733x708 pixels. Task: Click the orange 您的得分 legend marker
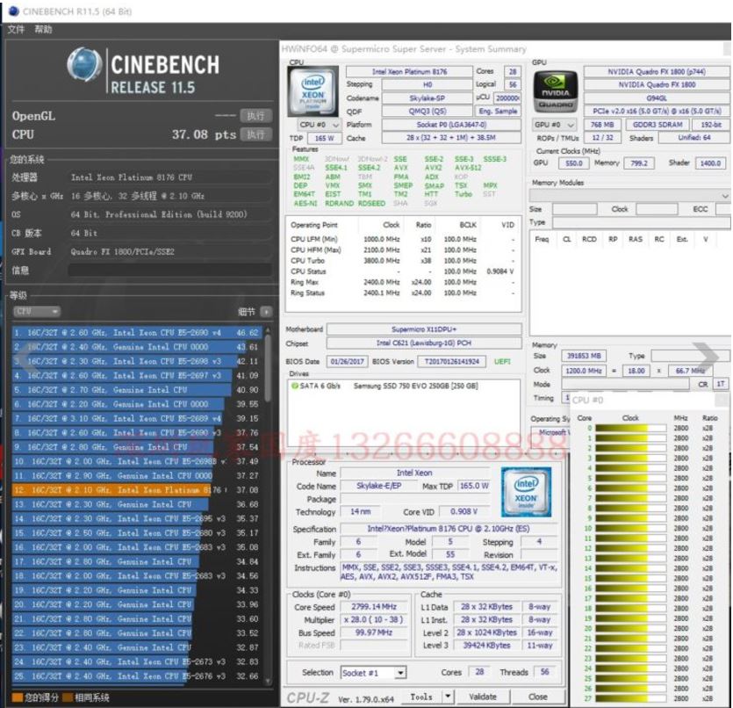coord(16,697)
